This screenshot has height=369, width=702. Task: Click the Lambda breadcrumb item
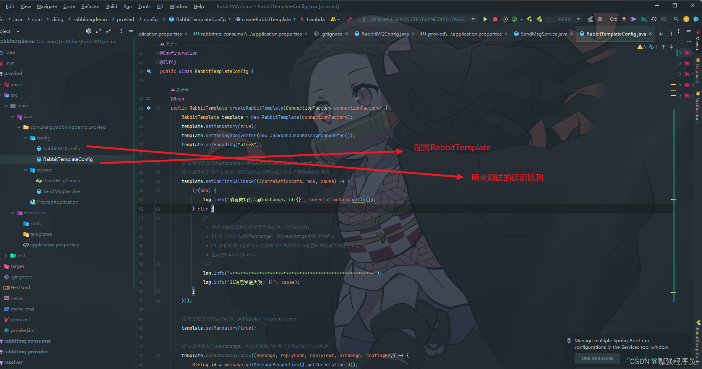312,19
